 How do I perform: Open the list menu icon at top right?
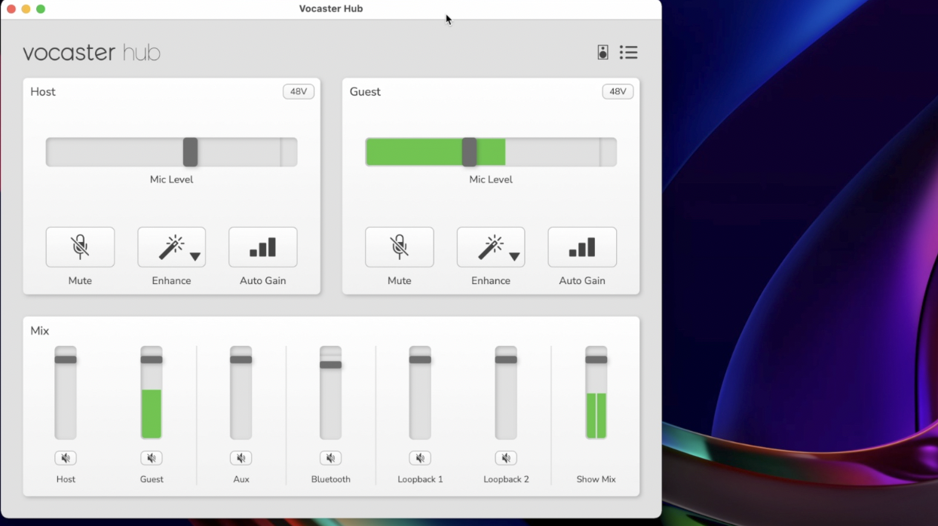628,52
